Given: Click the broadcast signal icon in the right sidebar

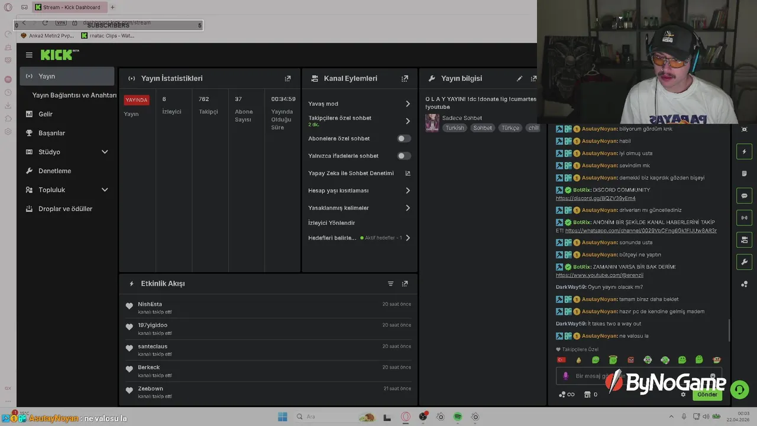Looking at the screenshot, I should [x=745, y=218].
